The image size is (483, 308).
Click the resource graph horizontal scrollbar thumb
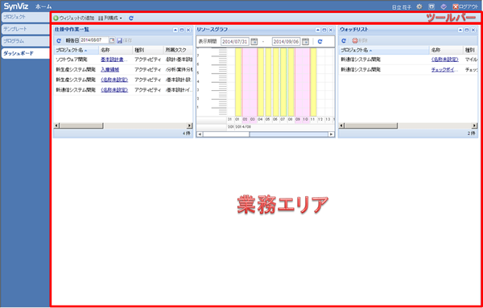[x=225, y=134]
